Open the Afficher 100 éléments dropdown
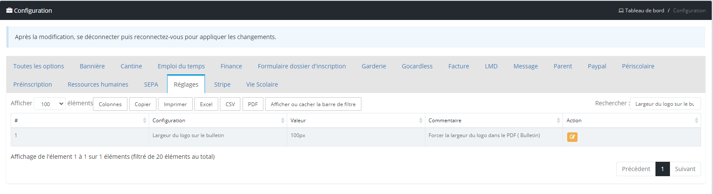This screenshot has width=713, height=194. (50, 104)
